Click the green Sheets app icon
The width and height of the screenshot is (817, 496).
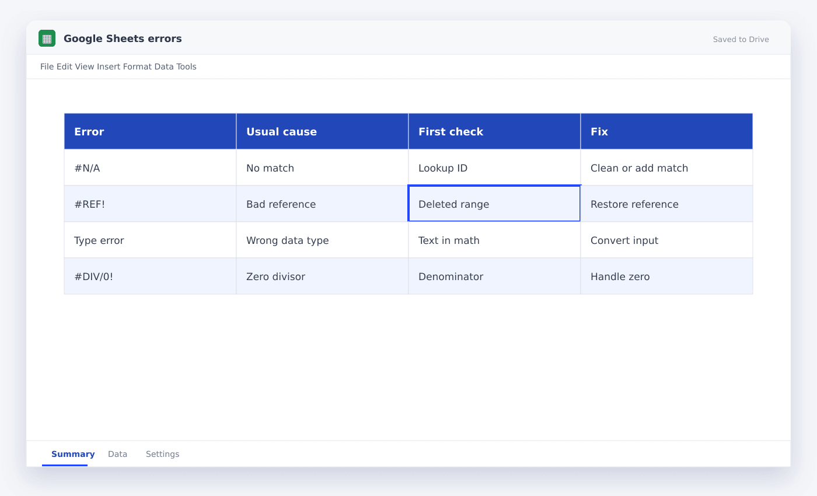[x=47, y=39]
